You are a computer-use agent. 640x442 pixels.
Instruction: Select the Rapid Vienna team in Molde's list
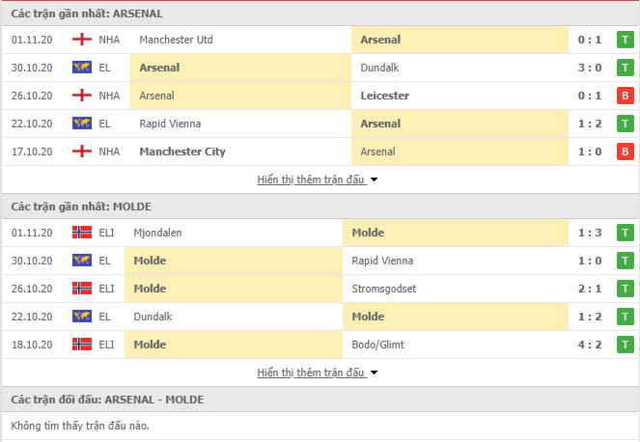pos(382,261)
